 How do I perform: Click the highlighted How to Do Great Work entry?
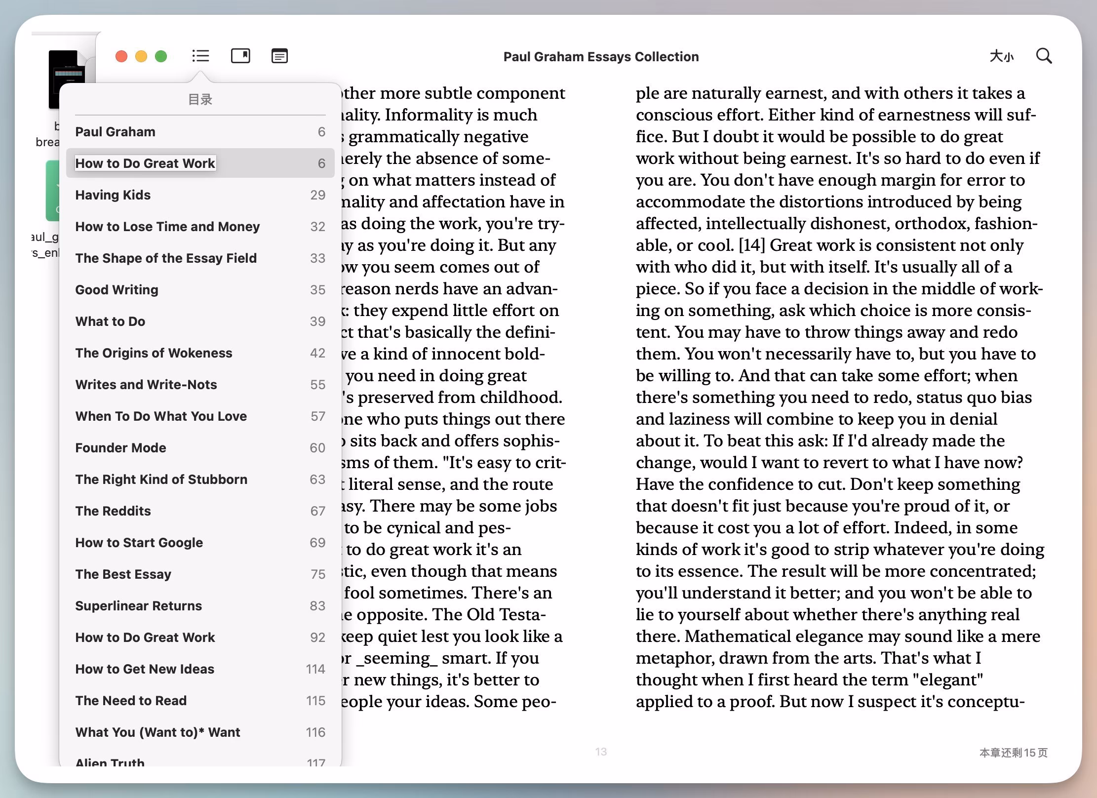coord(145,163)
